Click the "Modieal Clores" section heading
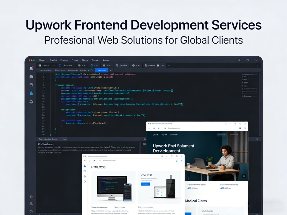The height and width of the screenshot is (215, 287). coord(196,201)
